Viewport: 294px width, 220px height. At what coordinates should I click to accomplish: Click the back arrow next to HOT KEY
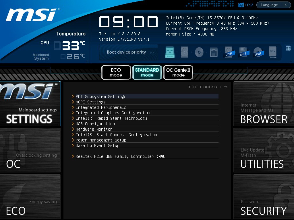[x=226, y=87]
